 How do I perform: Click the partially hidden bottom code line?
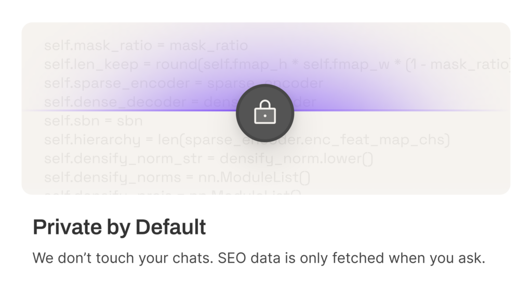coord(172,192)
